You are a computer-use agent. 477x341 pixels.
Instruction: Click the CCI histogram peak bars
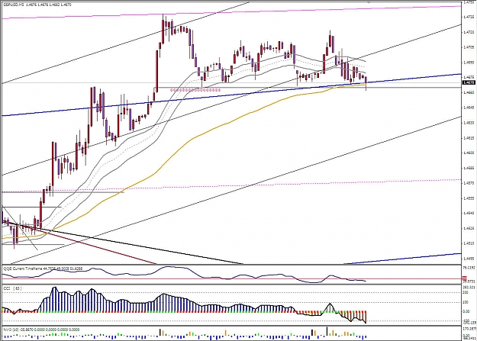55,300
